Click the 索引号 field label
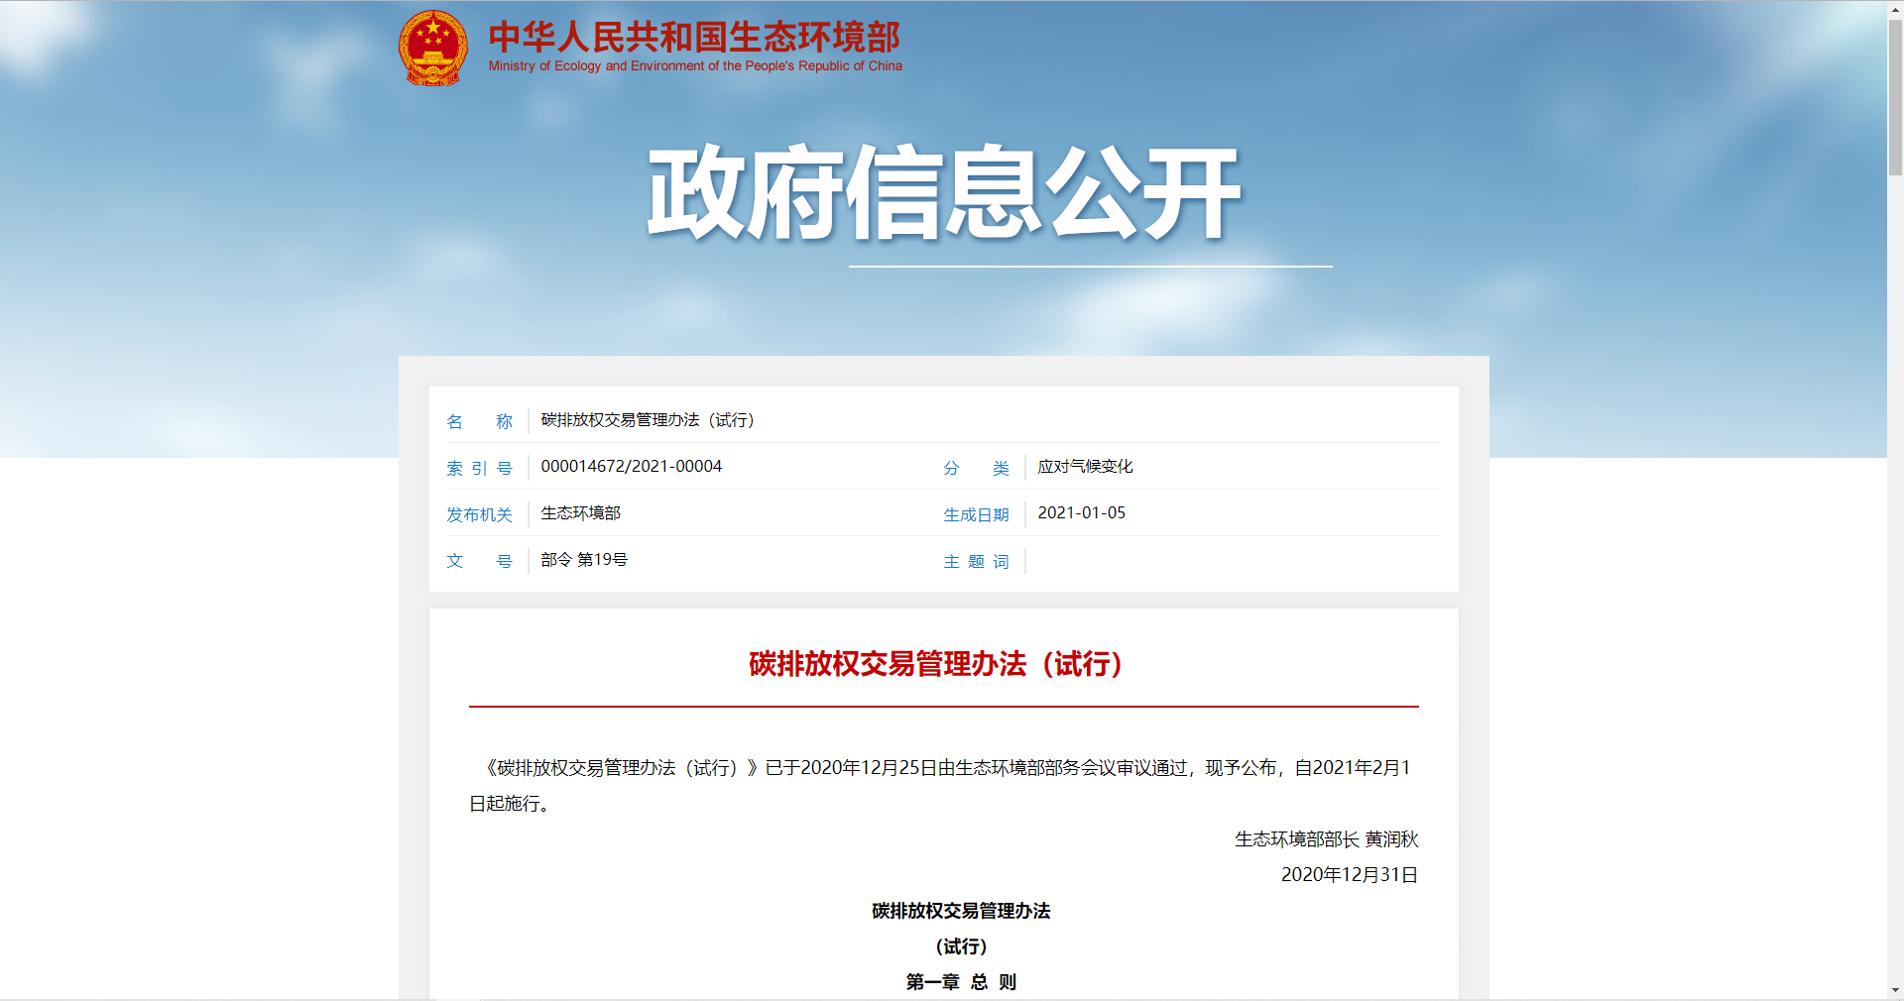The height and width of the screenshot is (1001, 1904). pos(479,467)
